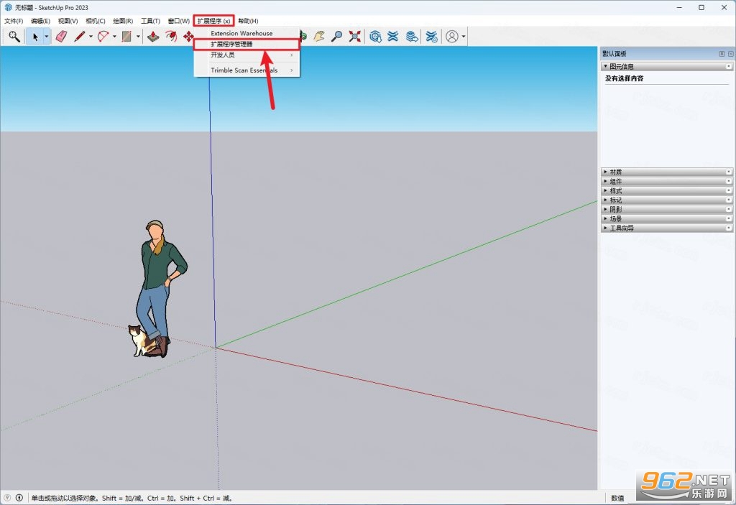Click the 没有选择内容 text in 图元信息

625,78
